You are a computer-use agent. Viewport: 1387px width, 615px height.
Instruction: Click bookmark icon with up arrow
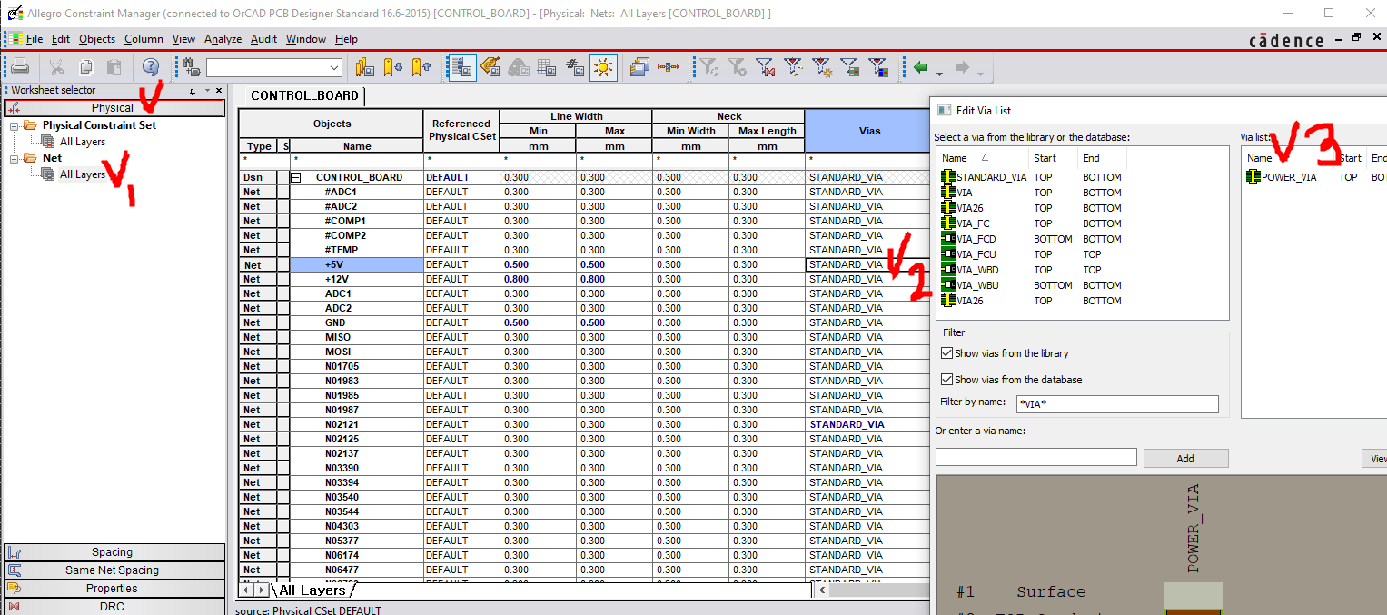click(421, 67)
